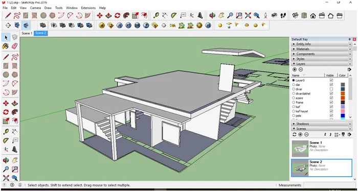Toggle visibility checkbox for Layer0

pyautogui.click(x=331, y=80)
